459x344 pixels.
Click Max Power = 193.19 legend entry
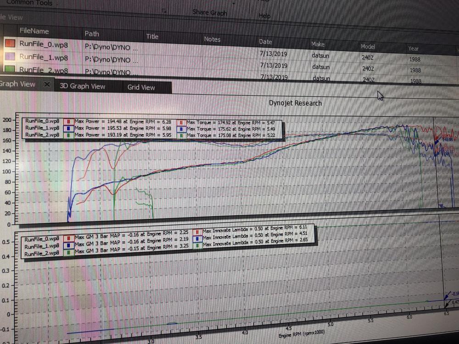tap(123, 135)
